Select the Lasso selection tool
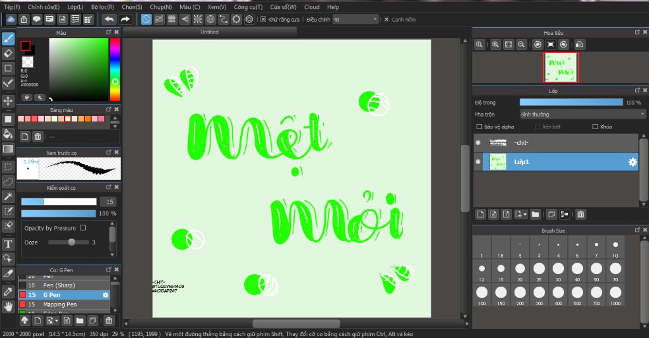 [x=8, y=182]
